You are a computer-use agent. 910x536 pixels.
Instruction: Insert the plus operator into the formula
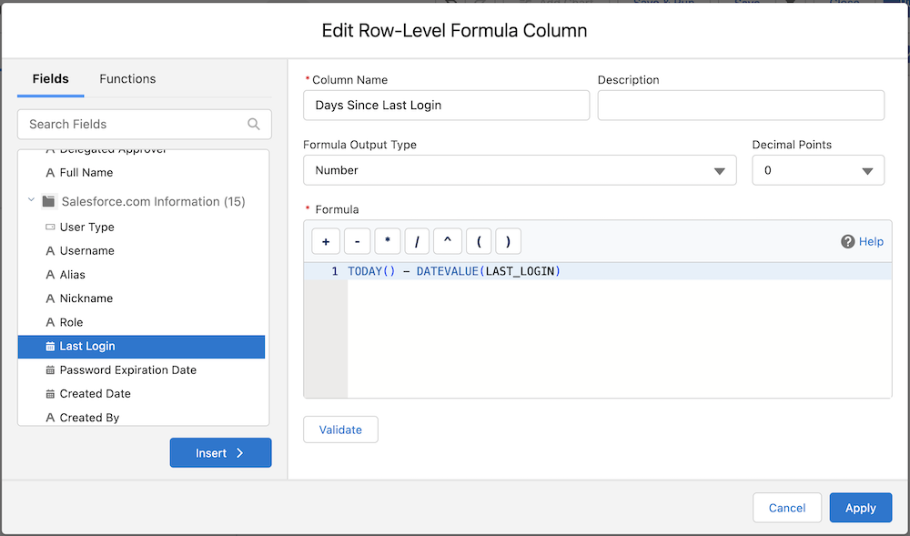(326, 241)
